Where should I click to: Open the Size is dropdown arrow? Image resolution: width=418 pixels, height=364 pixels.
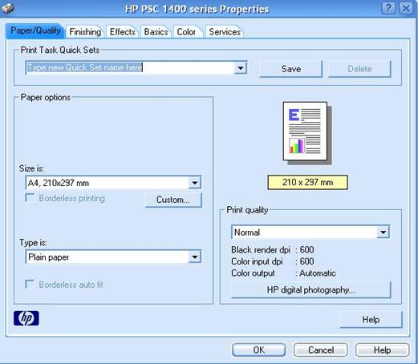coord(195,183)
